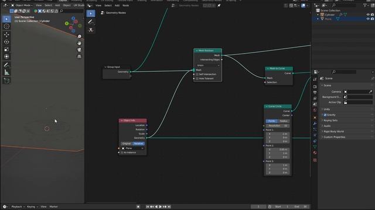This screenshot has width=375, height=210.
Task: Click the Outliner filter funnel icon
Action: 365,5
